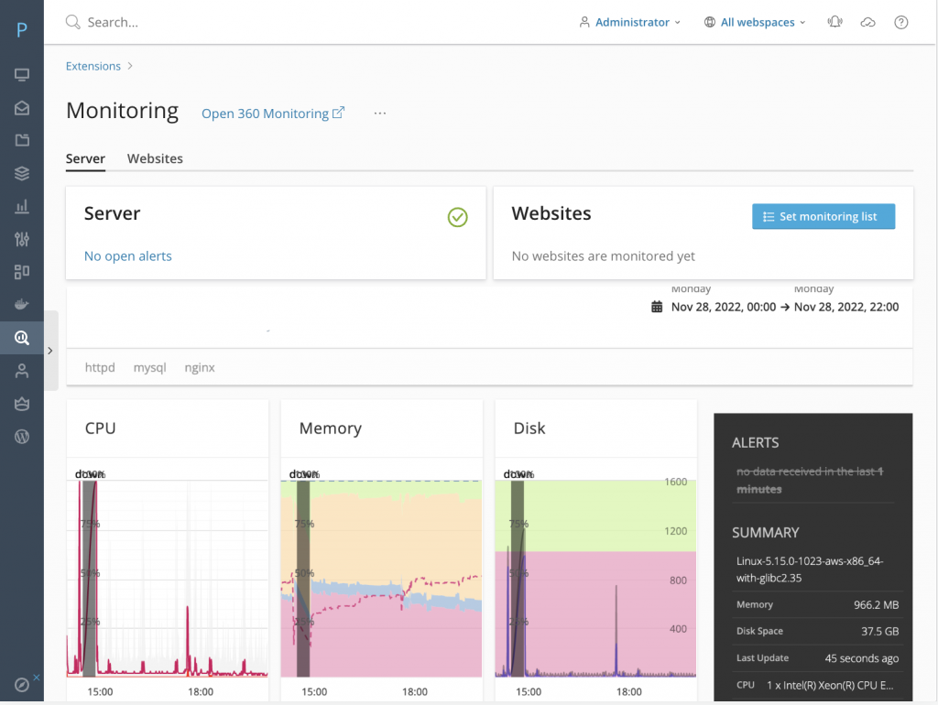Viewport: 938px width, 705px height.
Task: Click inside the Memory usage graph
Action: [381, 579]
